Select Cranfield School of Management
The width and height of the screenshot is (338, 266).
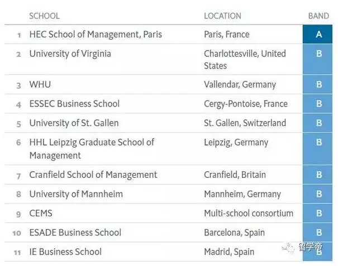click(93, 175)
